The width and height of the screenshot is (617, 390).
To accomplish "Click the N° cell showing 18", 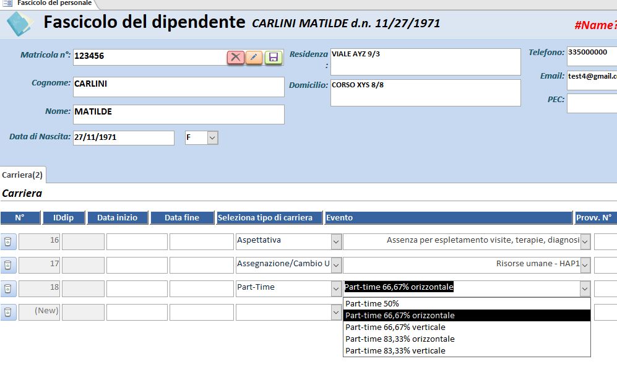I will click(40, 289).
